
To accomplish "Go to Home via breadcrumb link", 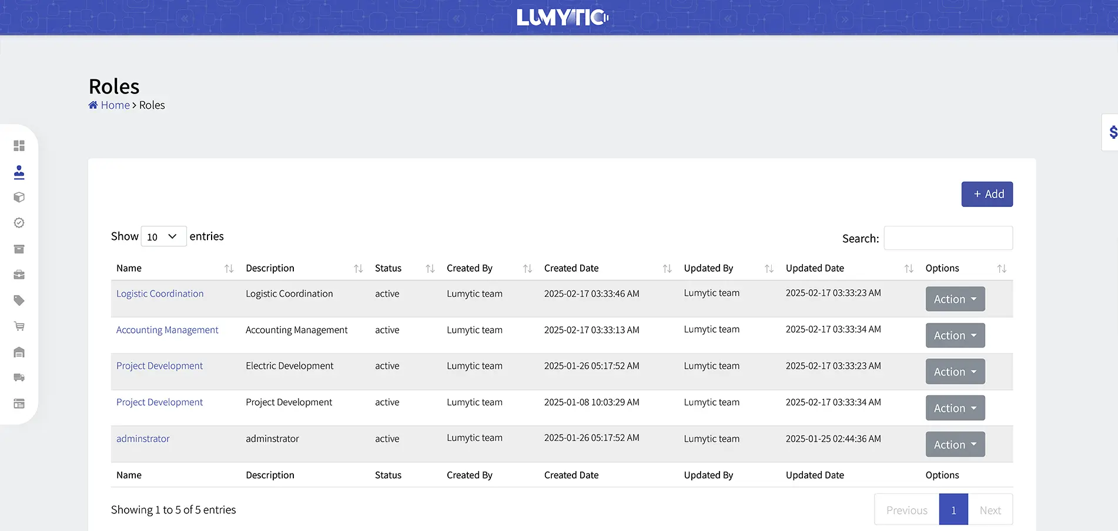I will point(115,105).
